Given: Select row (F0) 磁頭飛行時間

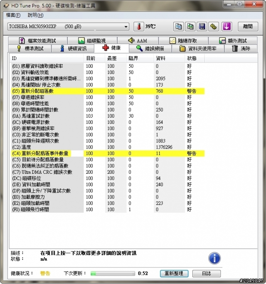Looking at the screenshot, I should coord(108,210).
